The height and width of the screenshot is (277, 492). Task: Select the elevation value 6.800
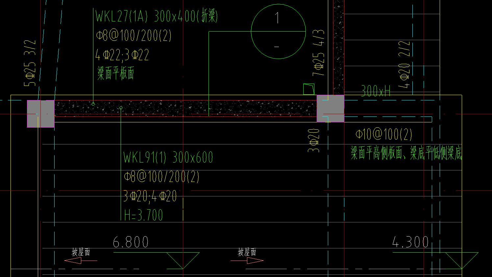click(131, 242)
